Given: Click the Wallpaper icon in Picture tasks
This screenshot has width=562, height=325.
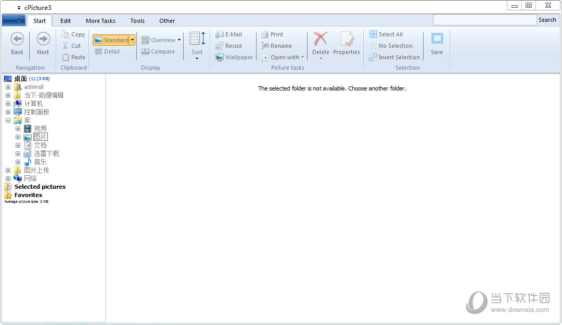Looking at the screenshot, I should (220, 57).
